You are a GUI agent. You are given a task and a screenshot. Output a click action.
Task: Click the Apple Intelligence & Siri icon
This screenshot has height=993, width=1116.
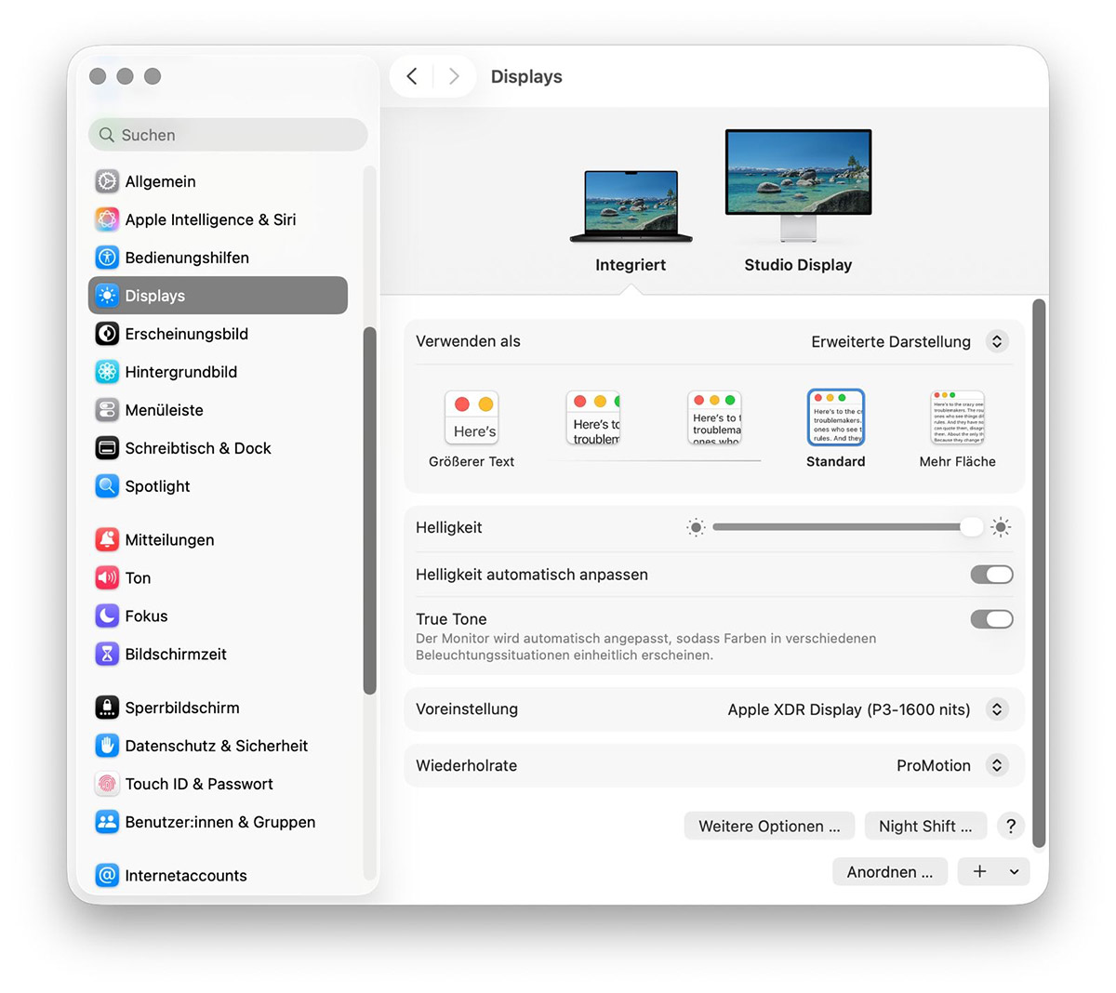(x=107, y=219)
